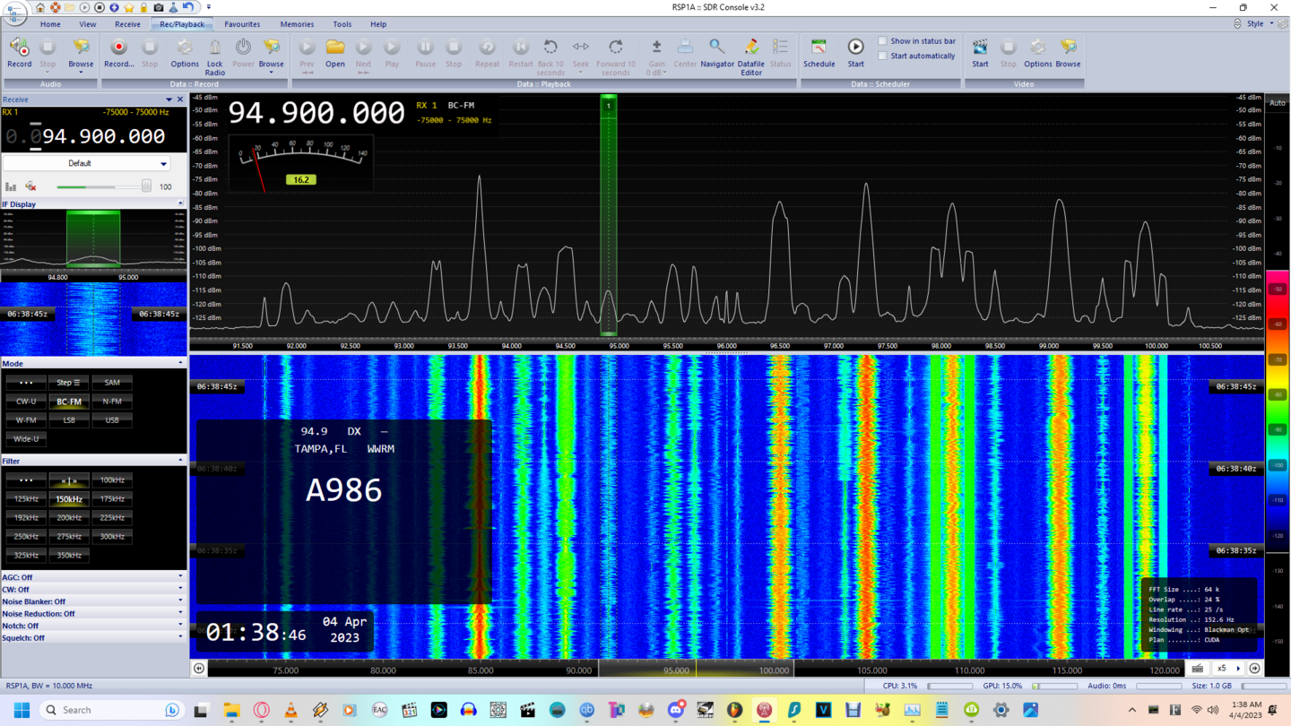The image size is (1291, 726).
Task: Start audio recording with the Record icon
Action: [19, 53]
